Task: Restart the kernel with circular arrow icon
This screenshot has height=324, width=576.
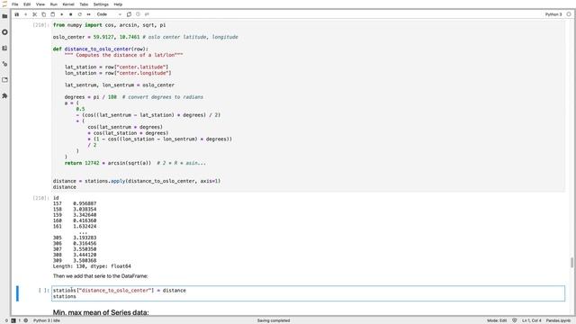Action: click(x=80, y=14)
